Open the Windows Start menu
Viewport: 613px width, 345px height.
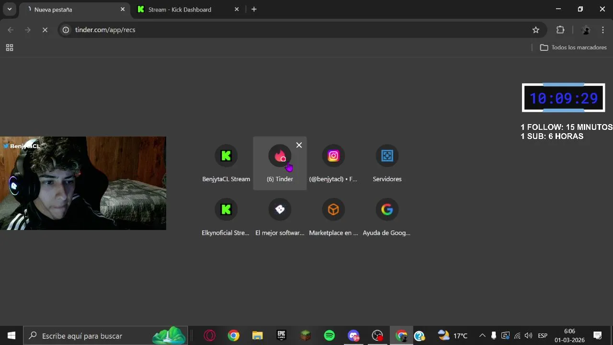point(11,336)
